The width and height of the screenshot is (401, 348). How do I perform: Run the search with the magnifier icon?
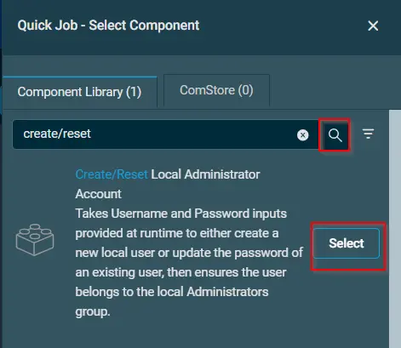[335, 135]
